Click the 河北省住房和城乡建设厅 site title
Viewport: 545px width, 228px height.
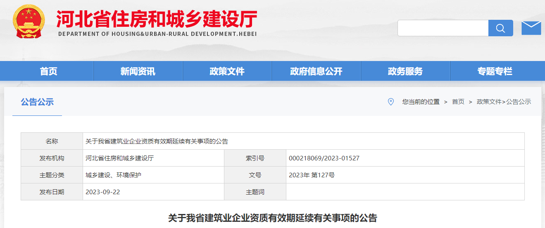click(157, 19)
